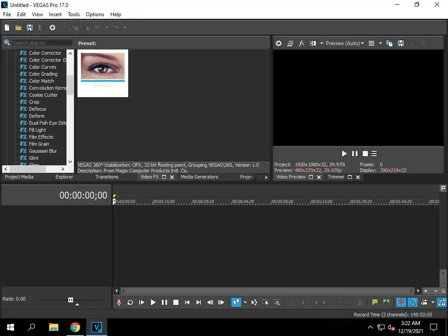Click Play From Start in transport bar

tap(141, 302)
